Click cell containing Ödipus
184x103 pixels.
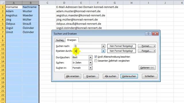click(14, 24)
